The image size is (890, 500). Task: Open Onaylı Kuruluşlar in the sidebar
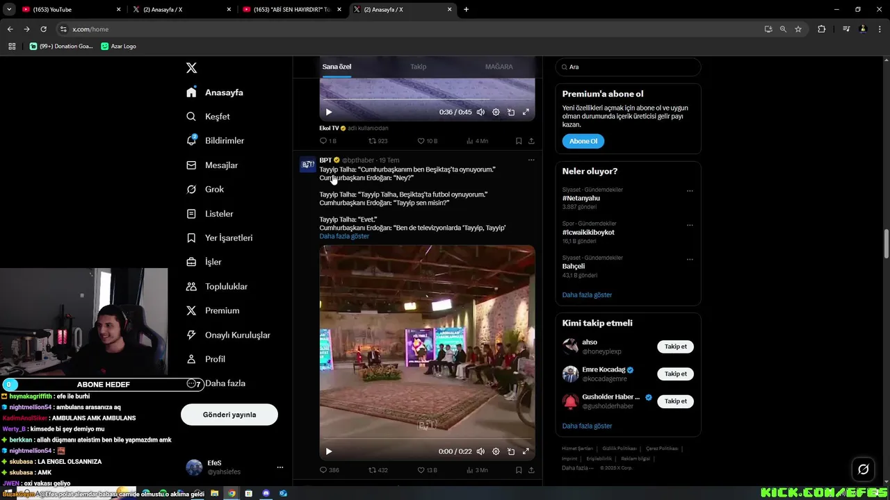point(228,335)
